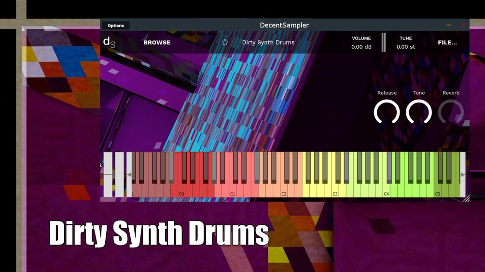485x272 pixels.
Task: Play the C0 key
Action: tap(181, 191)
